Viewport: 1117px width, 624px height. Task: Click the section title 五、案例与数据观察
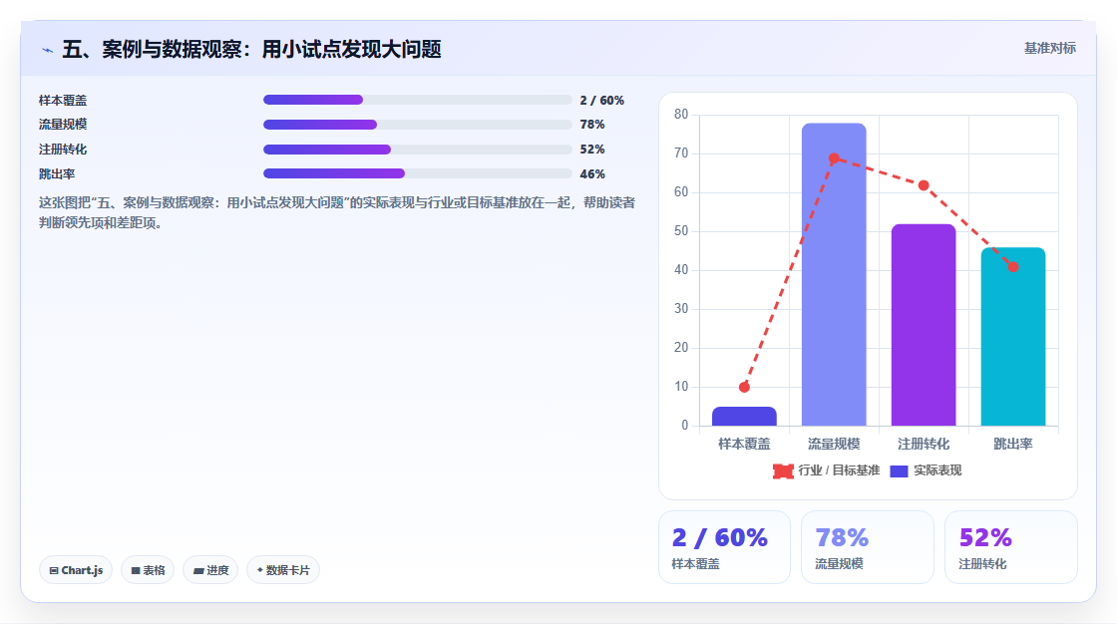coord(251,49)
